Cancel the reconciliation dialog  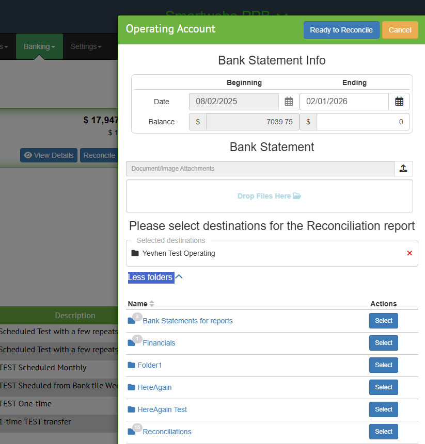pos(400,30)
